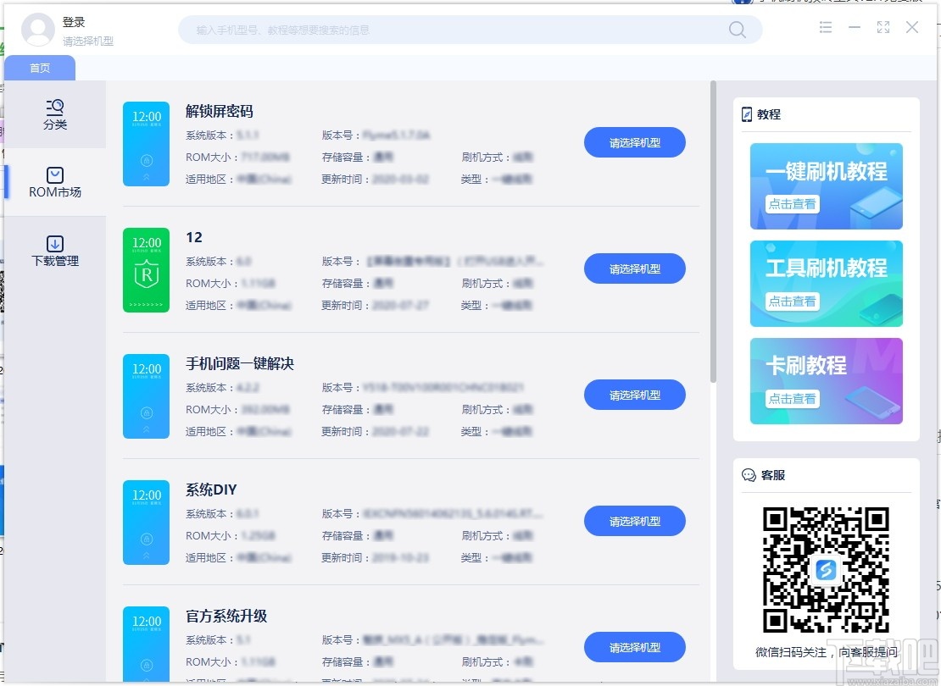941x686 pixels.
Task: Click 请选择机型 for 官方系统升级
Action: point(634,647)
